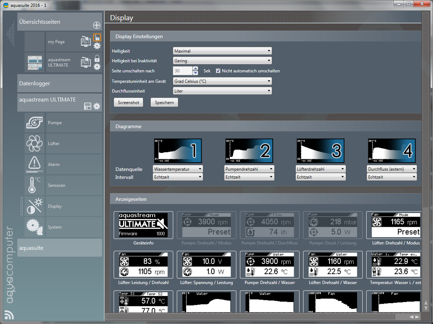Open Intervall dropdown under diagram 2

coord(249,177)
